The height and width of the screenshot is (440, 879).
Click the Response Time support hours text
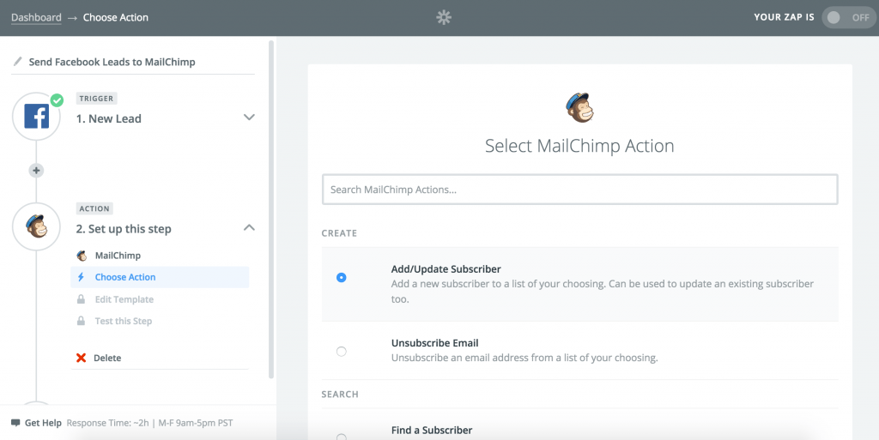pyautogui.click(x=149, y=423)
